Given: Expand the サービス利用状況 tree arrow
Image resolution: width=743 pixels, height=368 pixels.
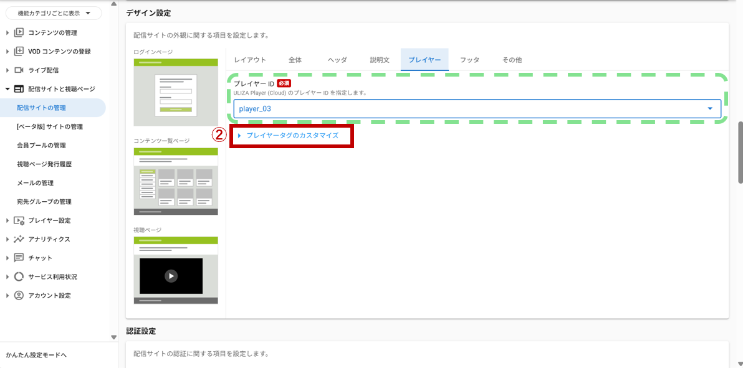Looking at the screenshot, I should 7,276.
